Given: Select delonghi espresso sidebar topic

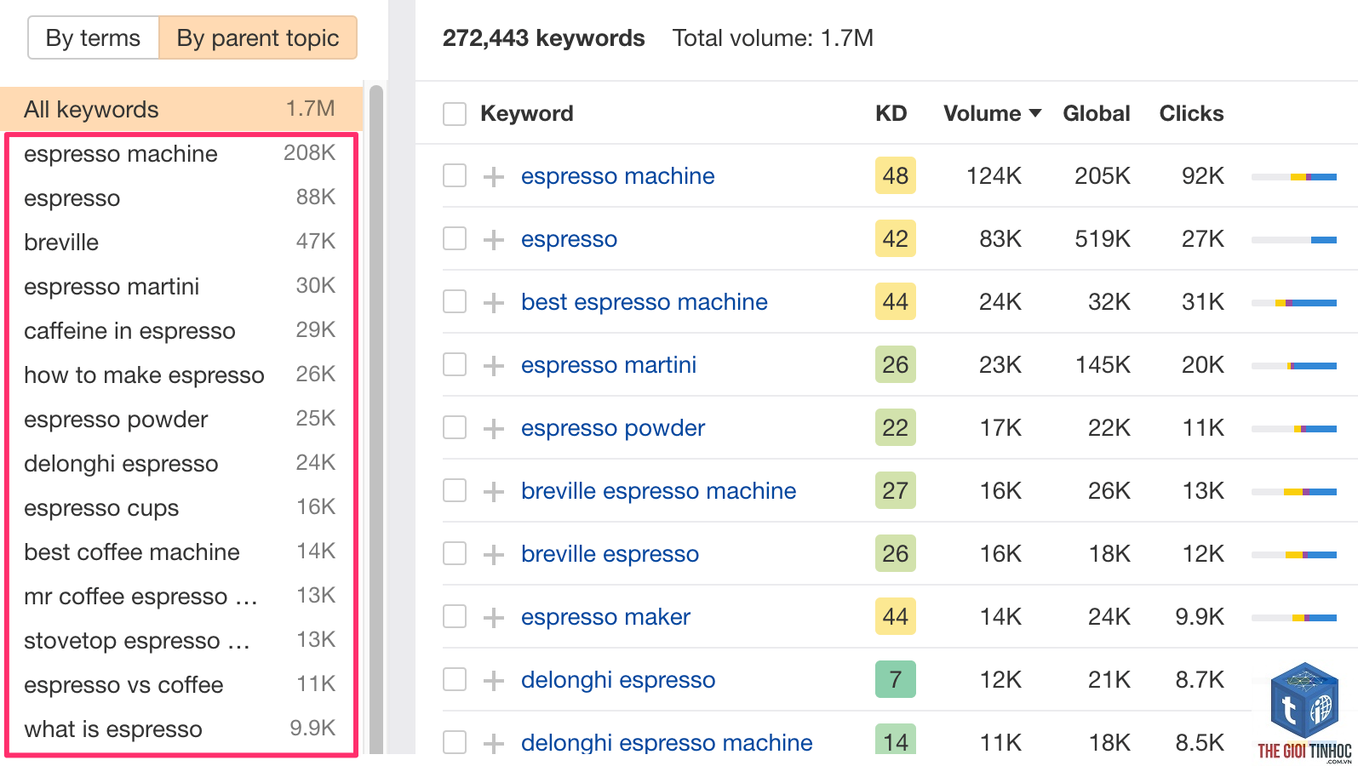Looking at the screenshot, I should click(180, 464).
